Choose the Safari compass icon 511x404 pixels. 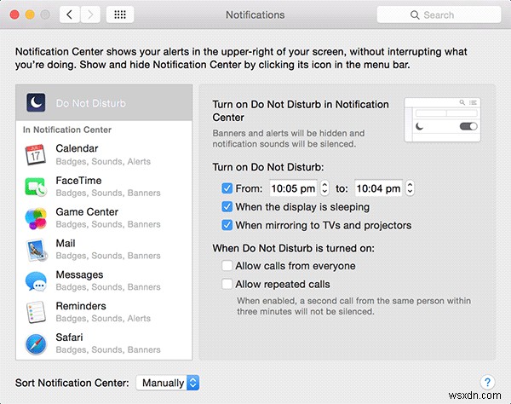pyautogui.click(x=36, y=344)
